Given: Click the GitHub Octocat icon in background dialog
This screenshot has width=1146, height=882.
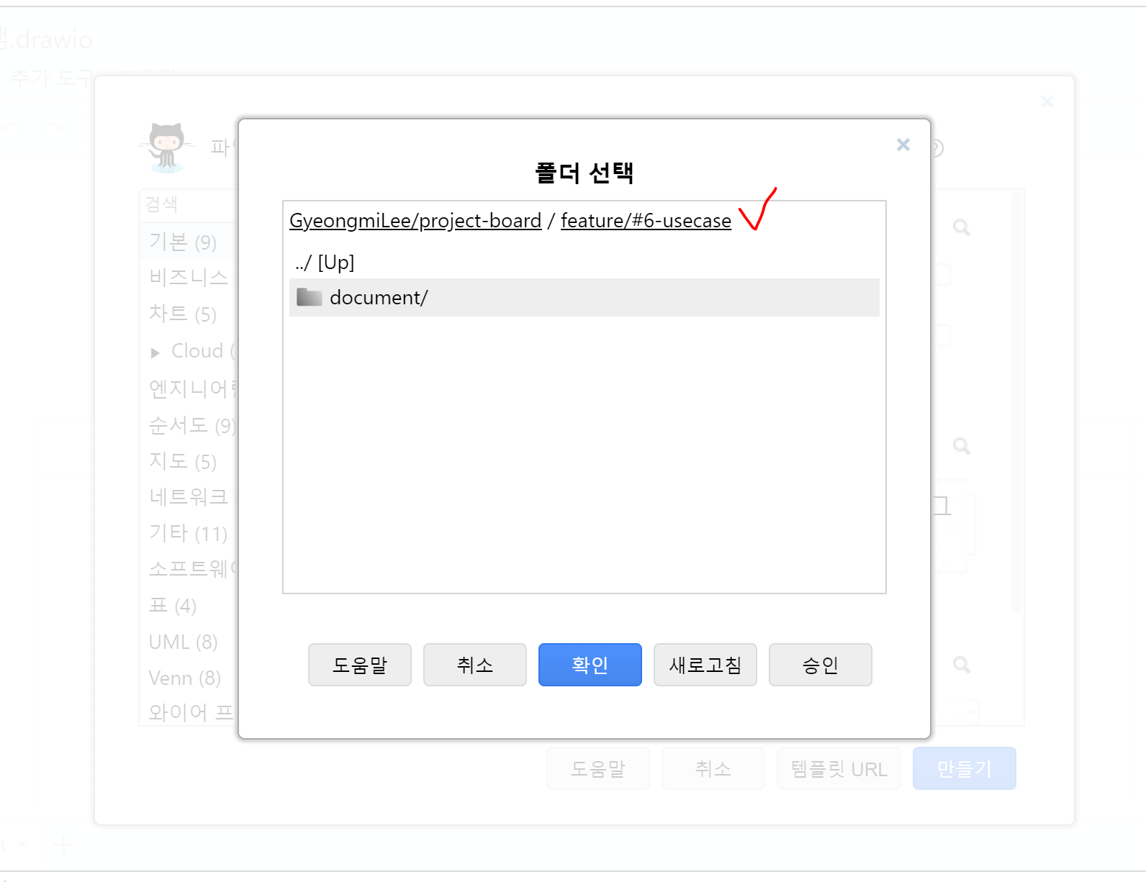Looking at the screenshot, I should tap(167, 147).
